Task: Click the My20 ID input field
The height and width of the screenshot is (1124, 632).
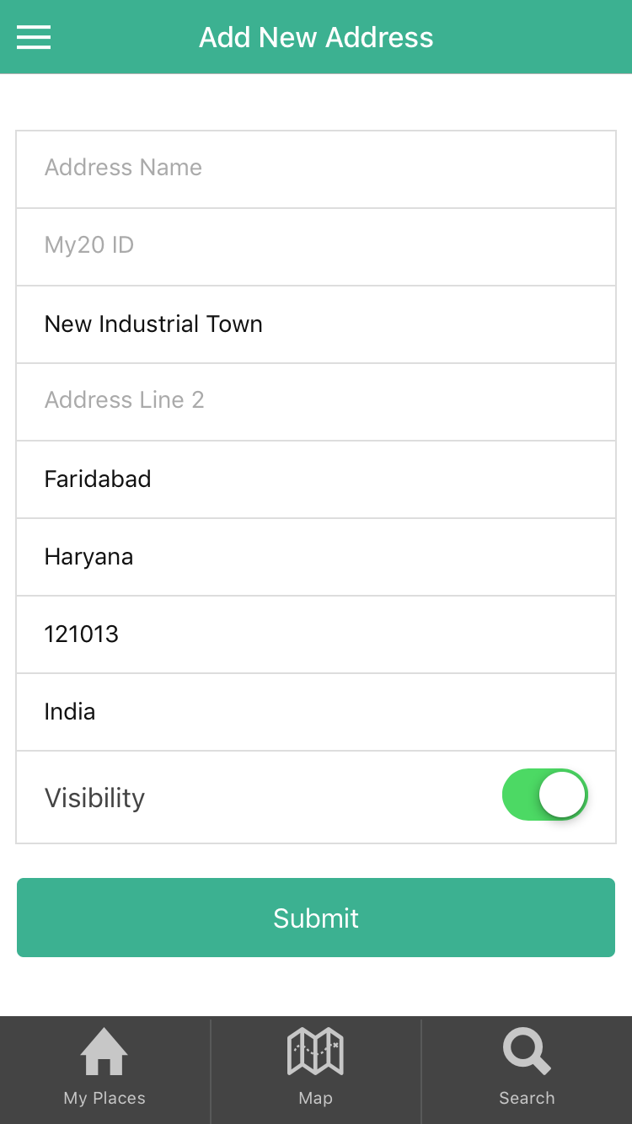Action: 316,245
